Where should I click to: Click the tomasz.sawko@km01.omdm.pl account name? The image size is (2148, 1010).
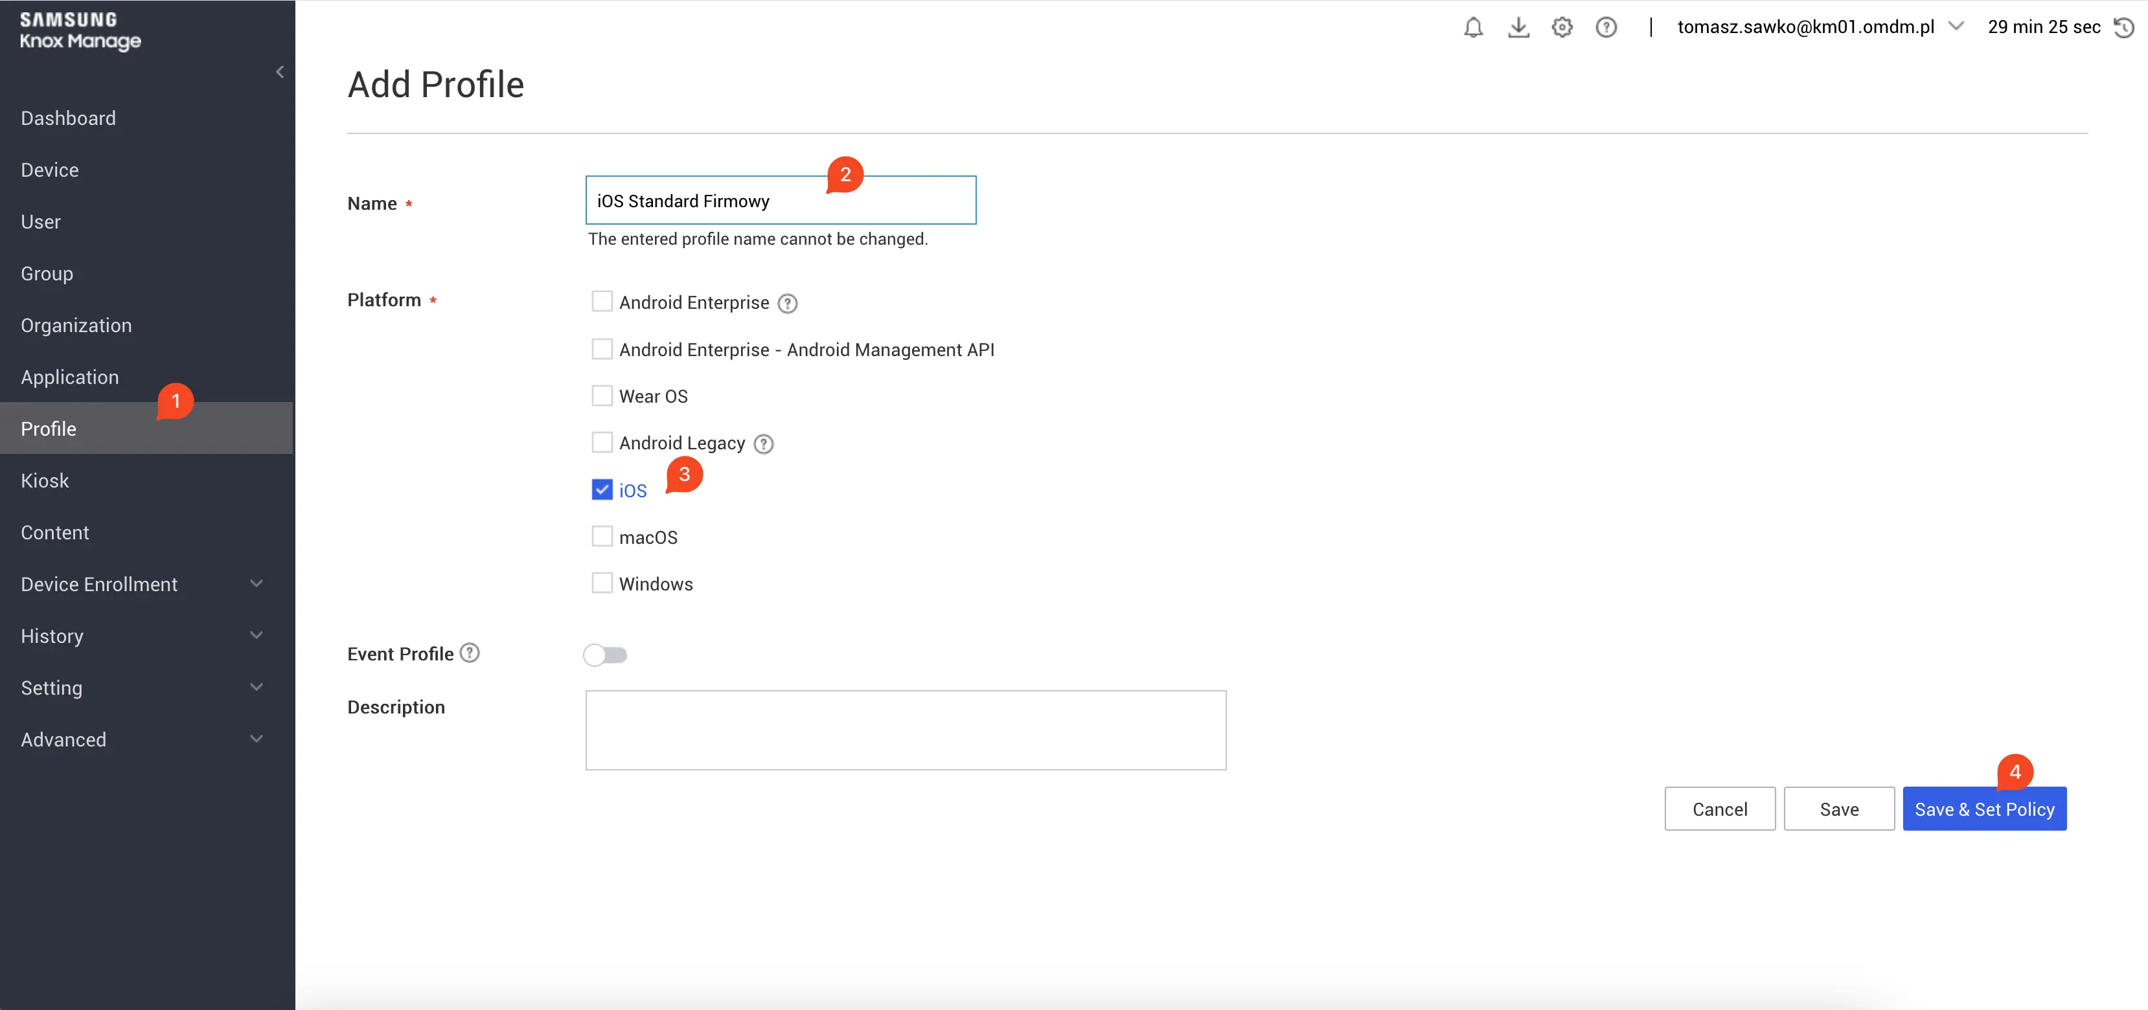click(x=1805, y=27)
